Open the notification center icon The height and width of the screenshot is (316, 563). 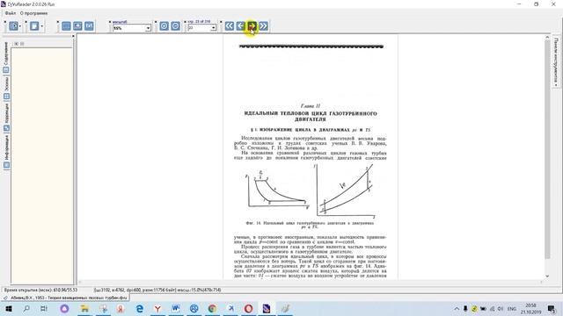click(x=552, y=308)
